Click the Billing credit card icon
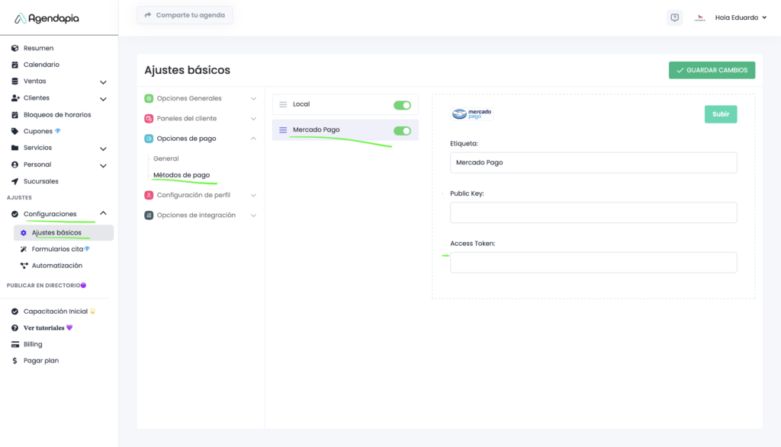This screenshot has width=781, height=447. point(14,344)
